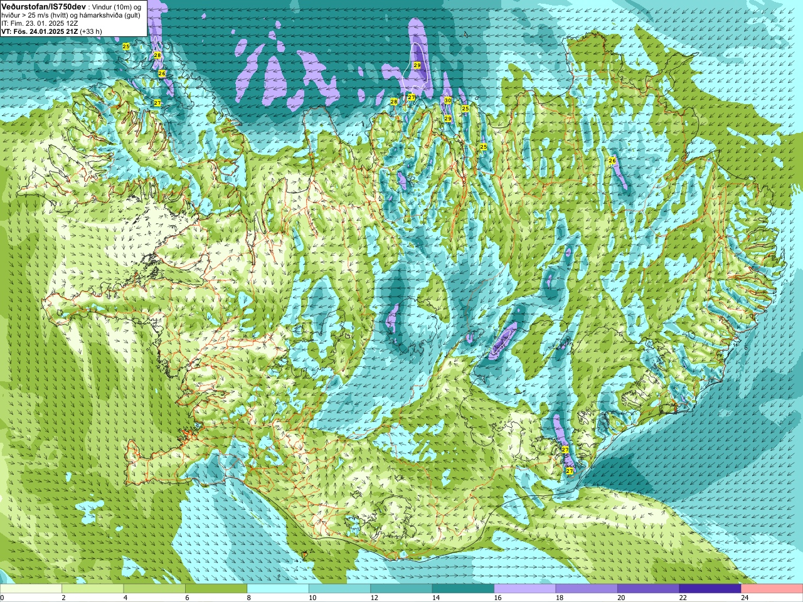Click the 18–20 m/s purple legend swatch

pos(587,589)
